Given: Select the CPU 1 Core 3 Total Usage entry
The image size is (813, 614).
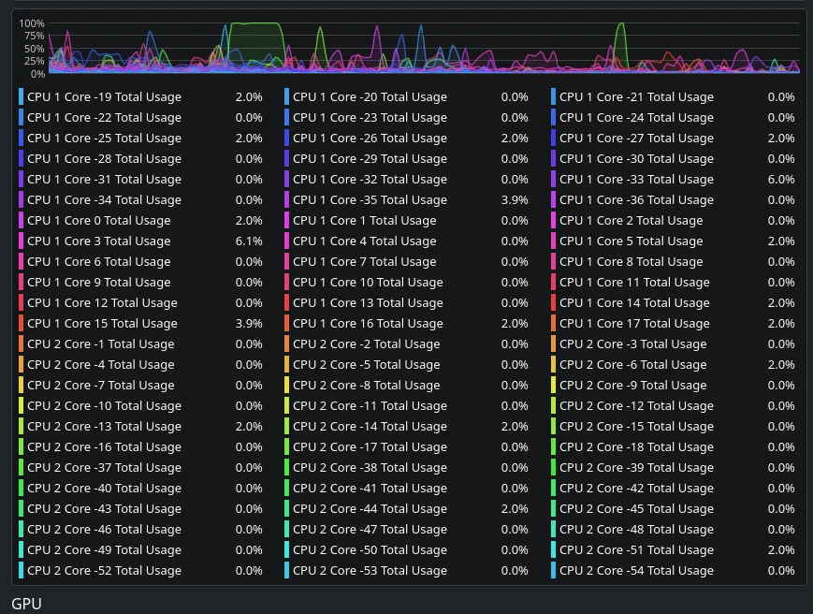Looking at the screenshot, I should click(x=140, y=241).
